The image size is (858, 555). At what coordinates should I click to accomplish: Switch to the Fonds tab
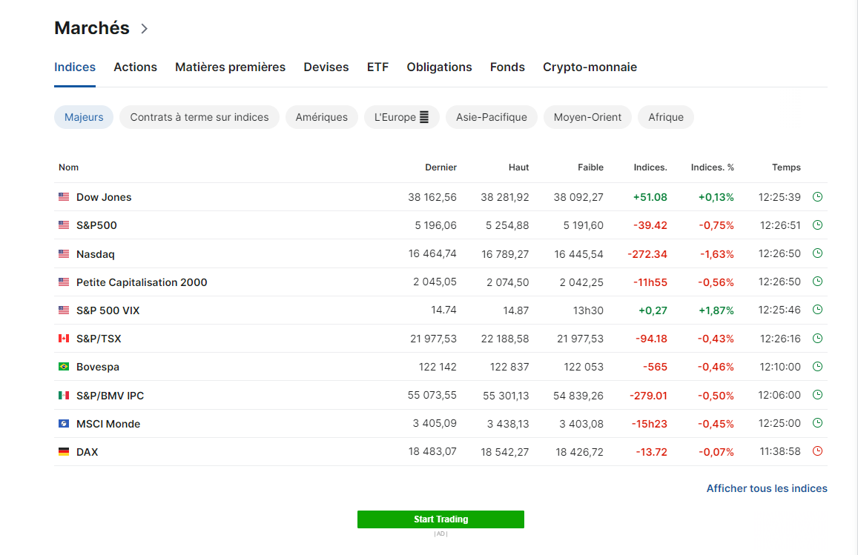tap(507, 67)
